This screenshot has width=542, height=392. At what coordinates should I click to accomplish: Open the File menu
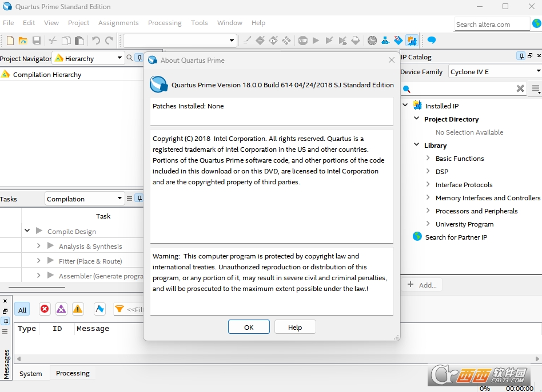(9, 23)
